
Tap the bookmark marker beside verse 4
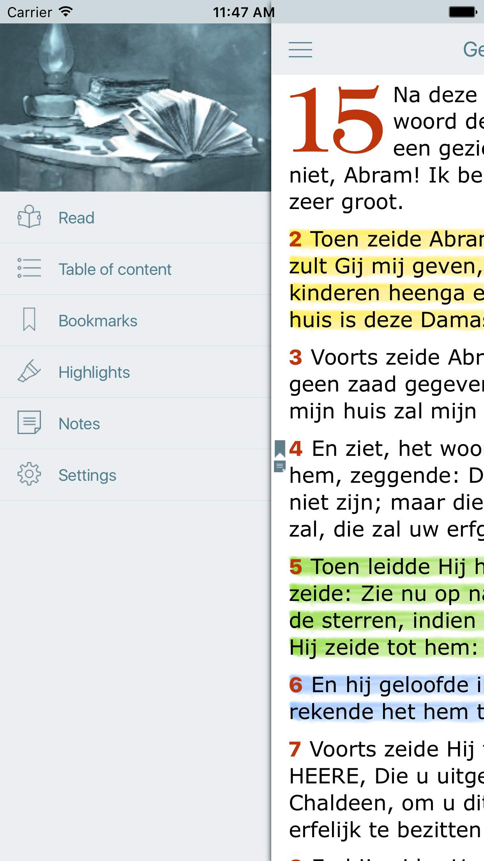(x=280, y=448)
